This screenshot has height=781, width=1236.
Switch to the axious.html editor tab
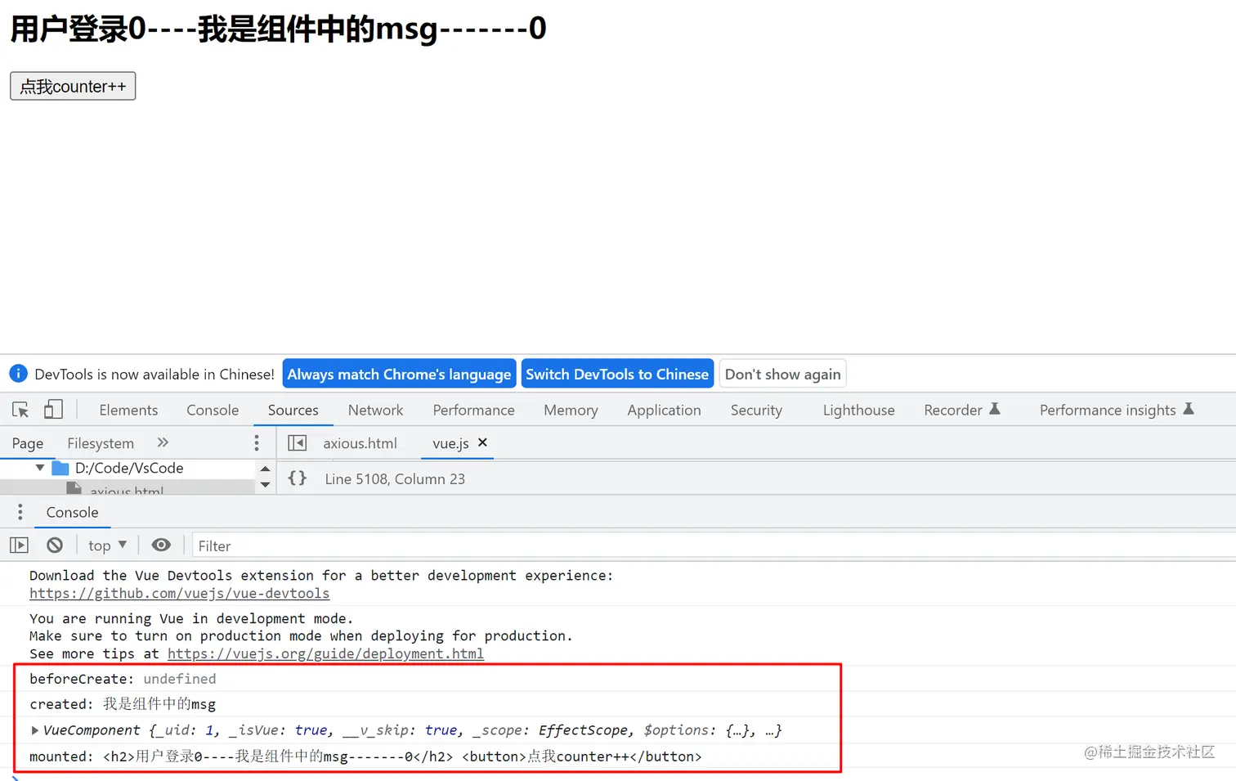(360, 443)
